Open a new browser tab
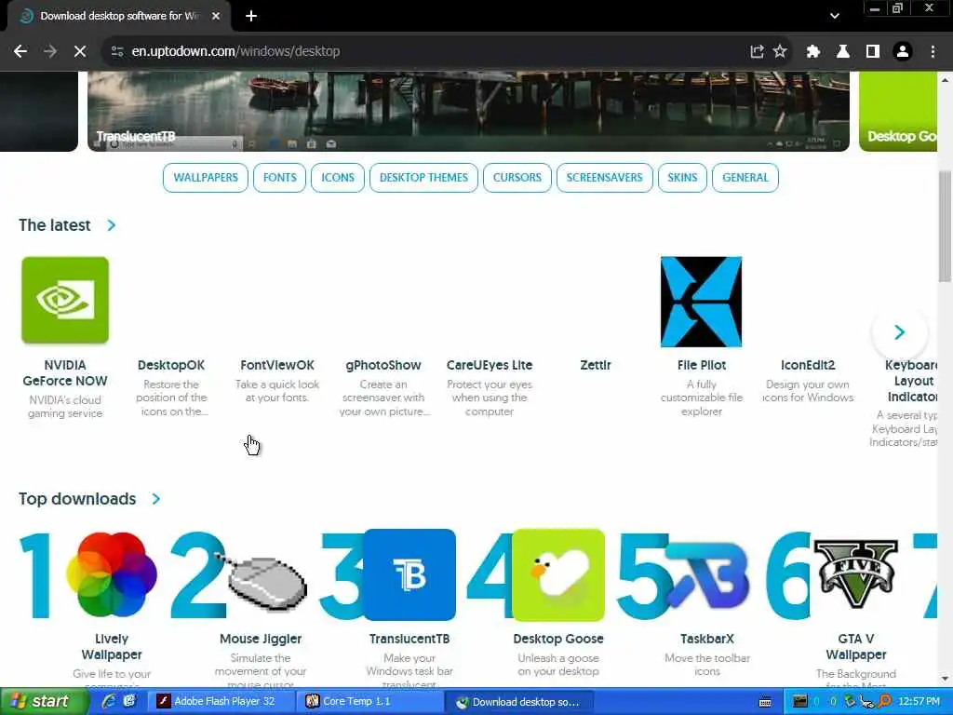This screenshot has height=715, width=953. coord(251,16)
